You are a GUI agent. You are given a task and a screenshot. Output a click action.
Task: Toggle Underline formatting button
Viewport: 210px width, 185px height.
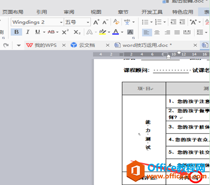coord(37,32)
